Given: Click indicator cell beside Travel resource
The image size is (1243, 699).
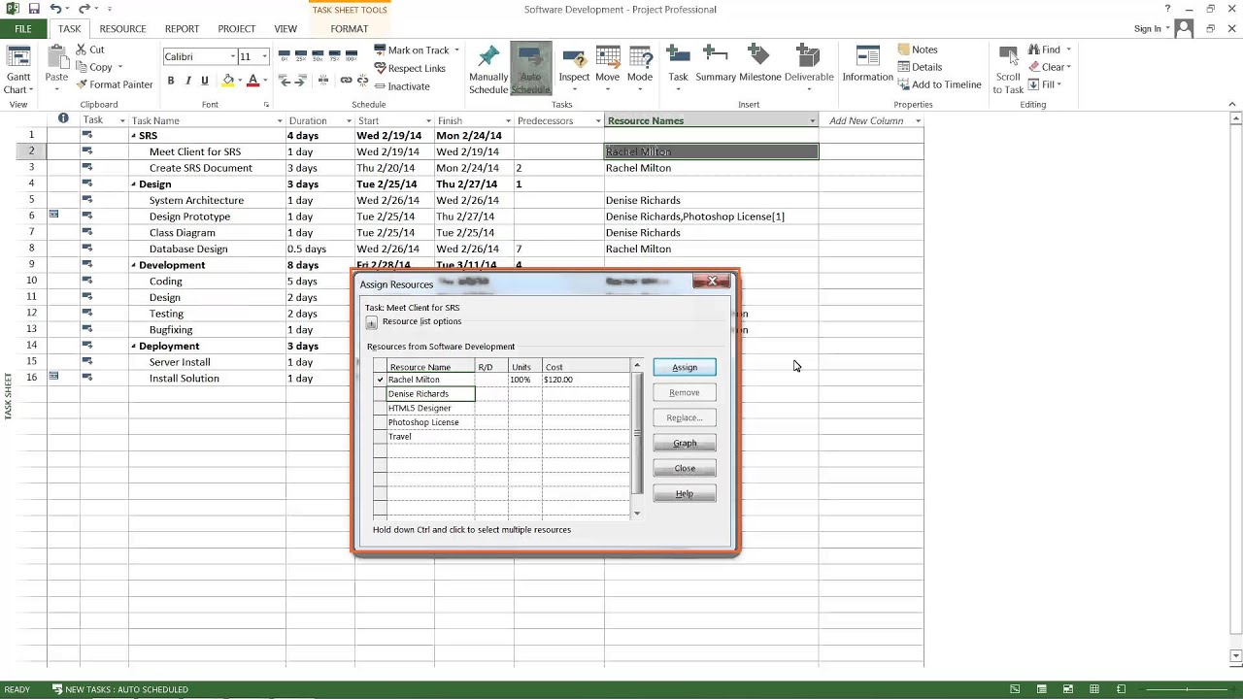Looking at the screenshot, I should (x=380, y=437).
